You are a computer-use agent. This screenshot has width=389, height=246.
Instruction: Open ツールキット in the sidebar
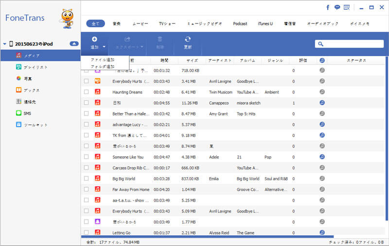click(35, 125)
